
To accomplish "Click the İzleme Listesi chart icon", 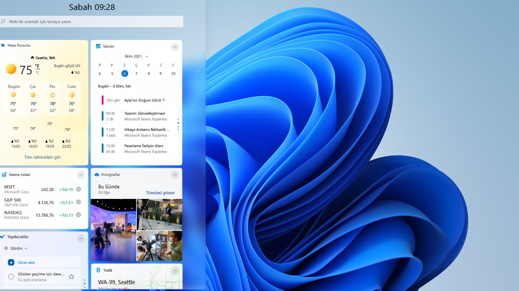I will click(4, 174).
